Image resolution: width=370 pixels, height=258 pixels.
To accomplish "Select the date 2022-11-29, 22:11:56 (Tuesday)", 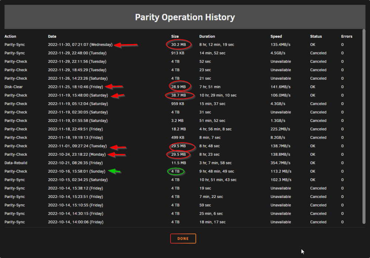I will [x=77, y=62].
